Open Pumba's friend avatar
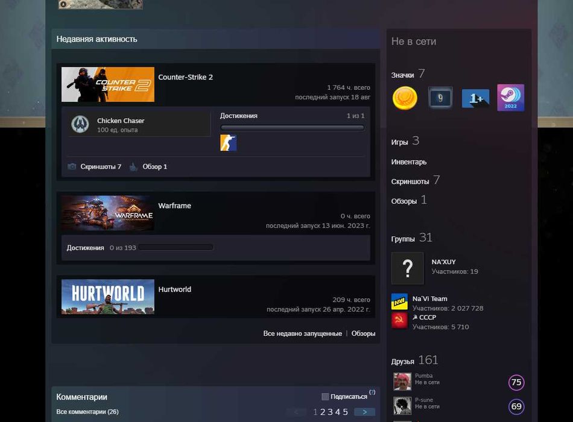This screenshot has width=573, height=422. [402, 382]
